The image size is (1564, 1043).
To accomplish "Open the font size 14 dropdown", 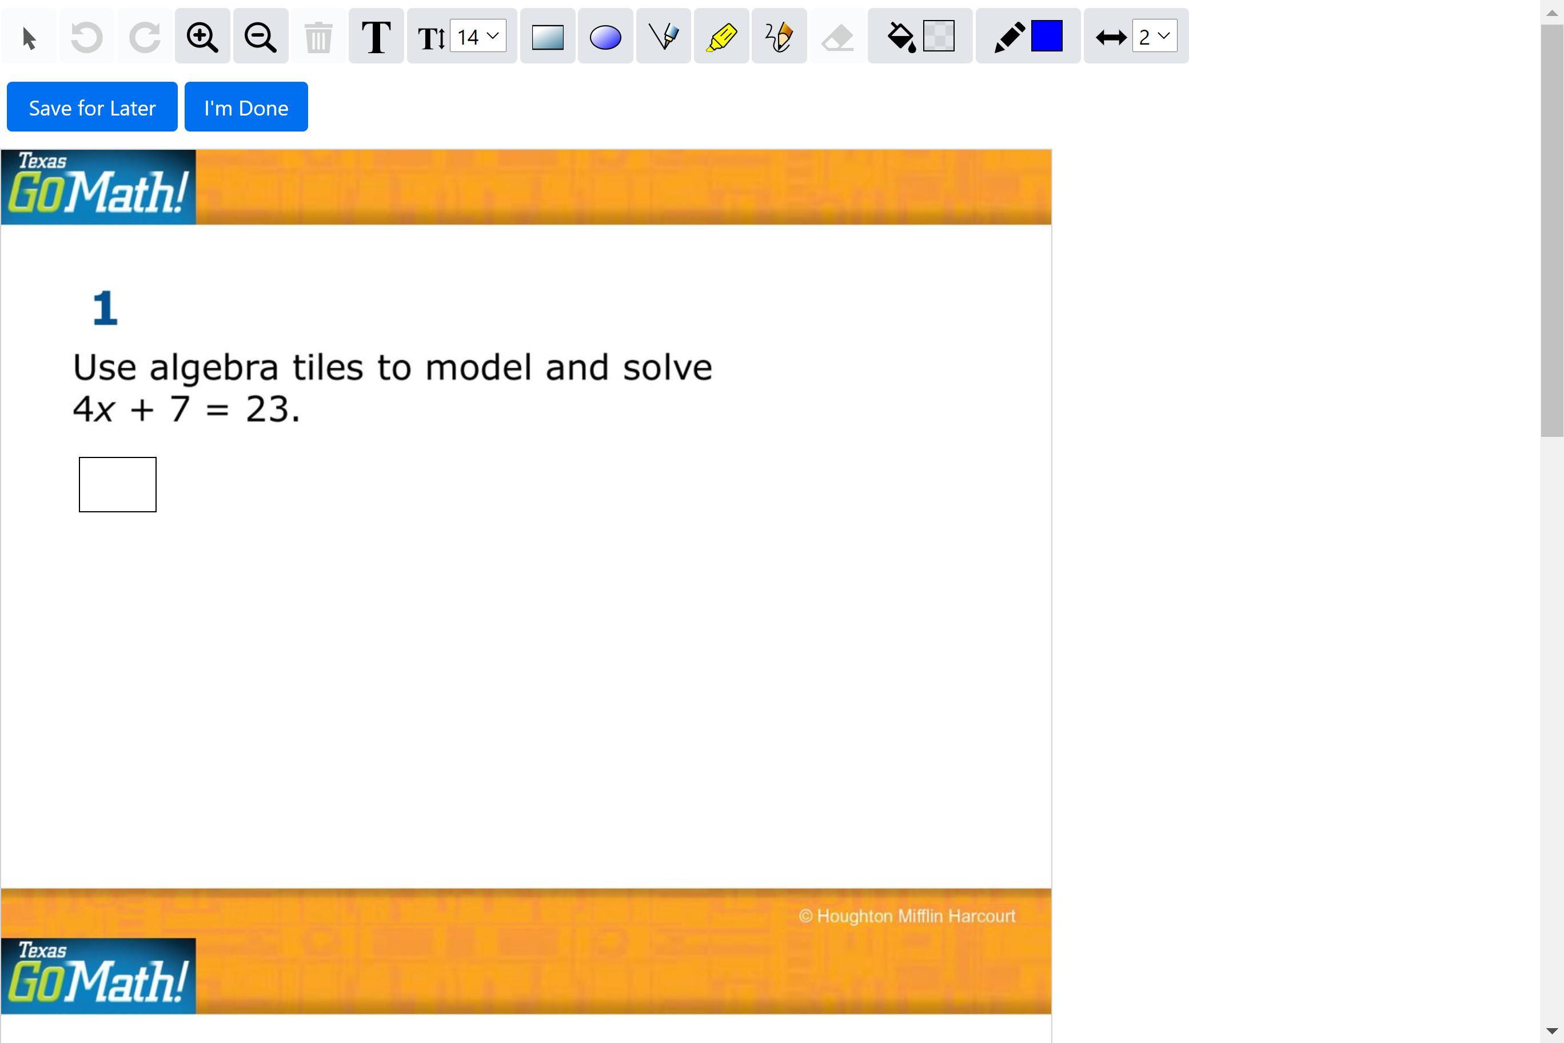I will click(x=478, y=37).
